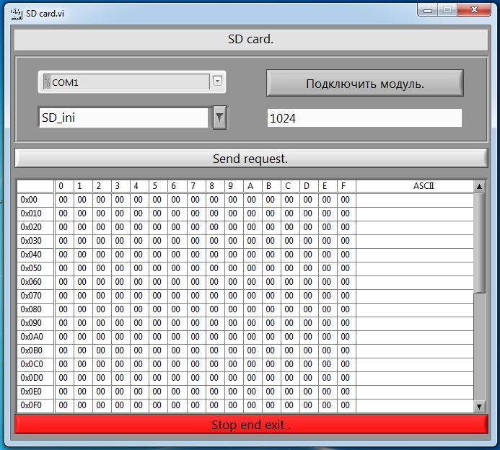Viewport: 500px width, 450px height.
Task: Expand the SD_ini command selector arrow
Action: pyautogui.click(x=219, y=117)
